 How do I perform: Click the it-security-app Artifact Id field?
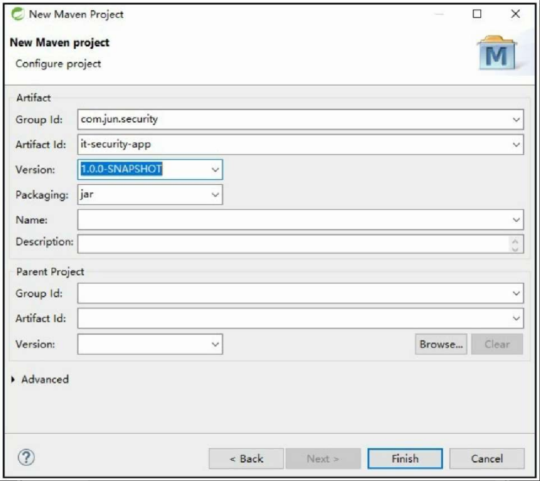pyautogui.click(x=301, y=145)
